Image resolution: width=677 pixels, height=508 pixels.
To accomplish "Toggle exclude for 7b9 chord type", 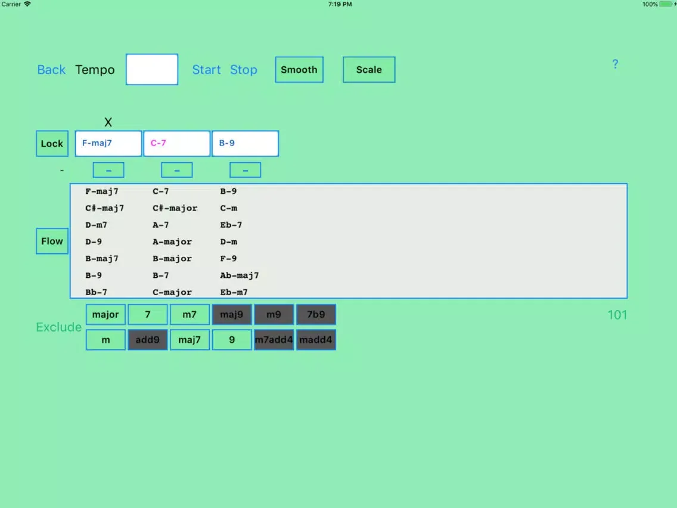I will click(x=316, y=314).
